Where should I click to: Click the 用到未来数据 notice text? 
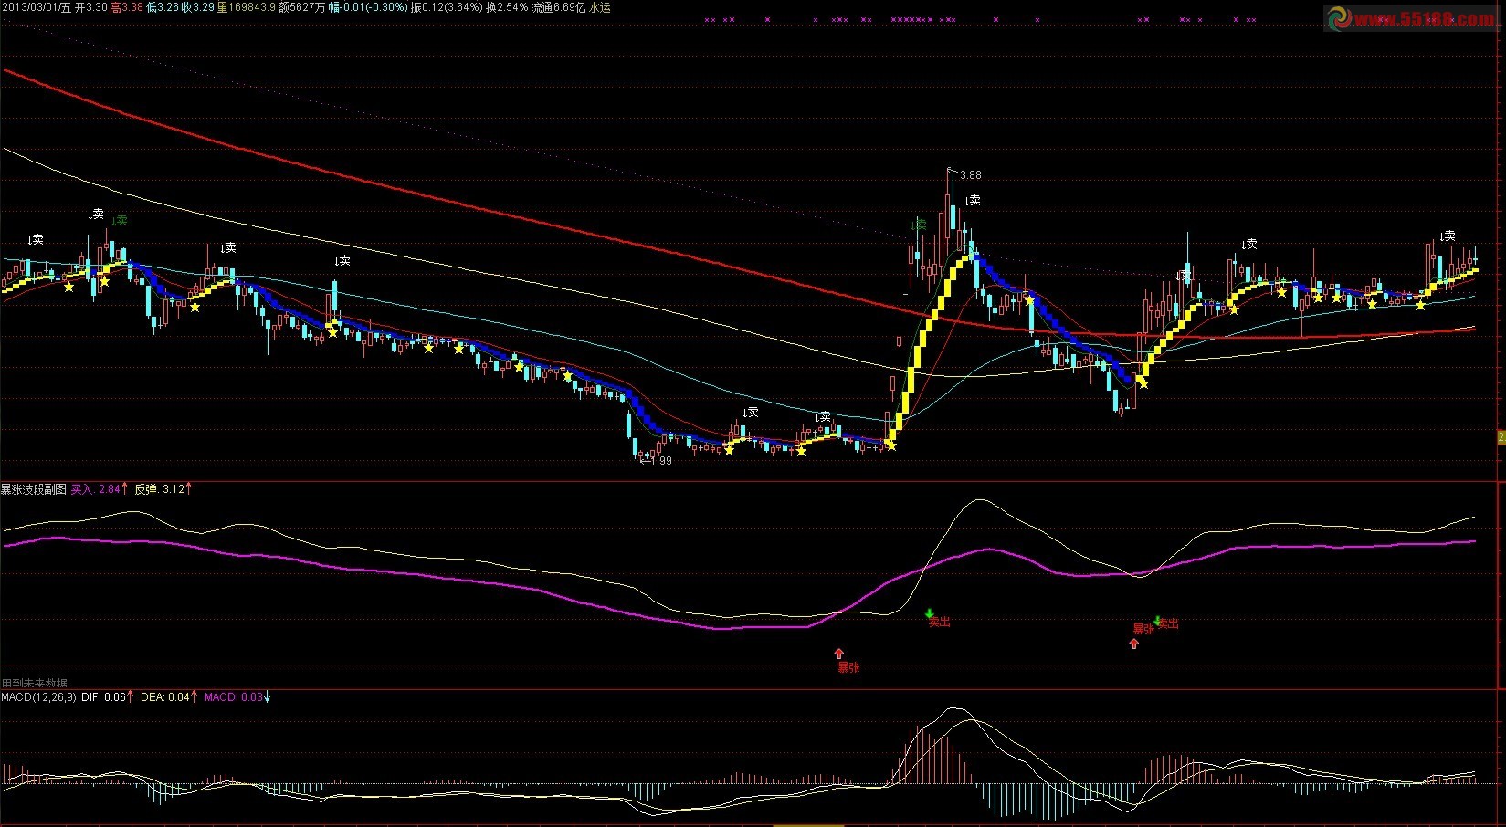point(34,683)
